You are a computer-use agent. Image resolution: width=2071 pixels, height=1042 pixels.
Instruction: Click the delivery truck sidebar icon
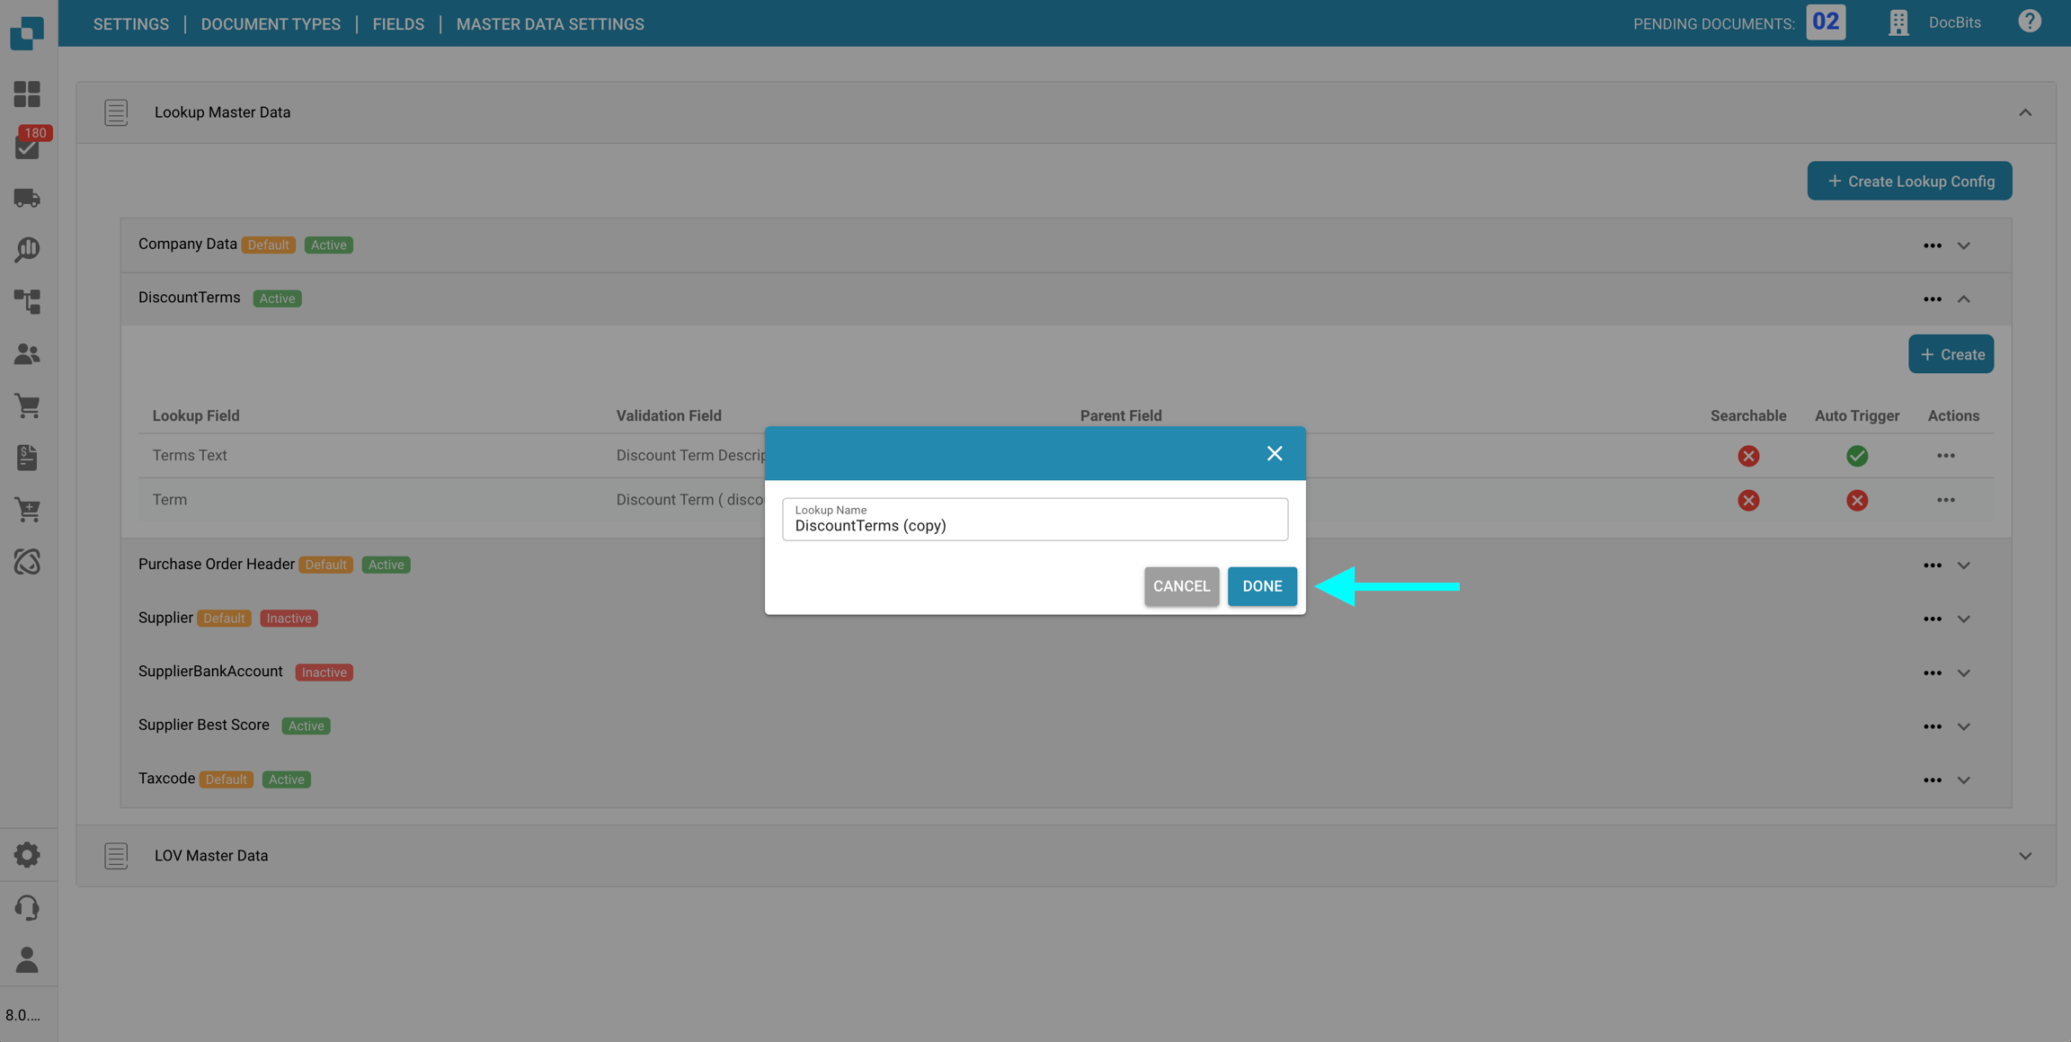27,198
